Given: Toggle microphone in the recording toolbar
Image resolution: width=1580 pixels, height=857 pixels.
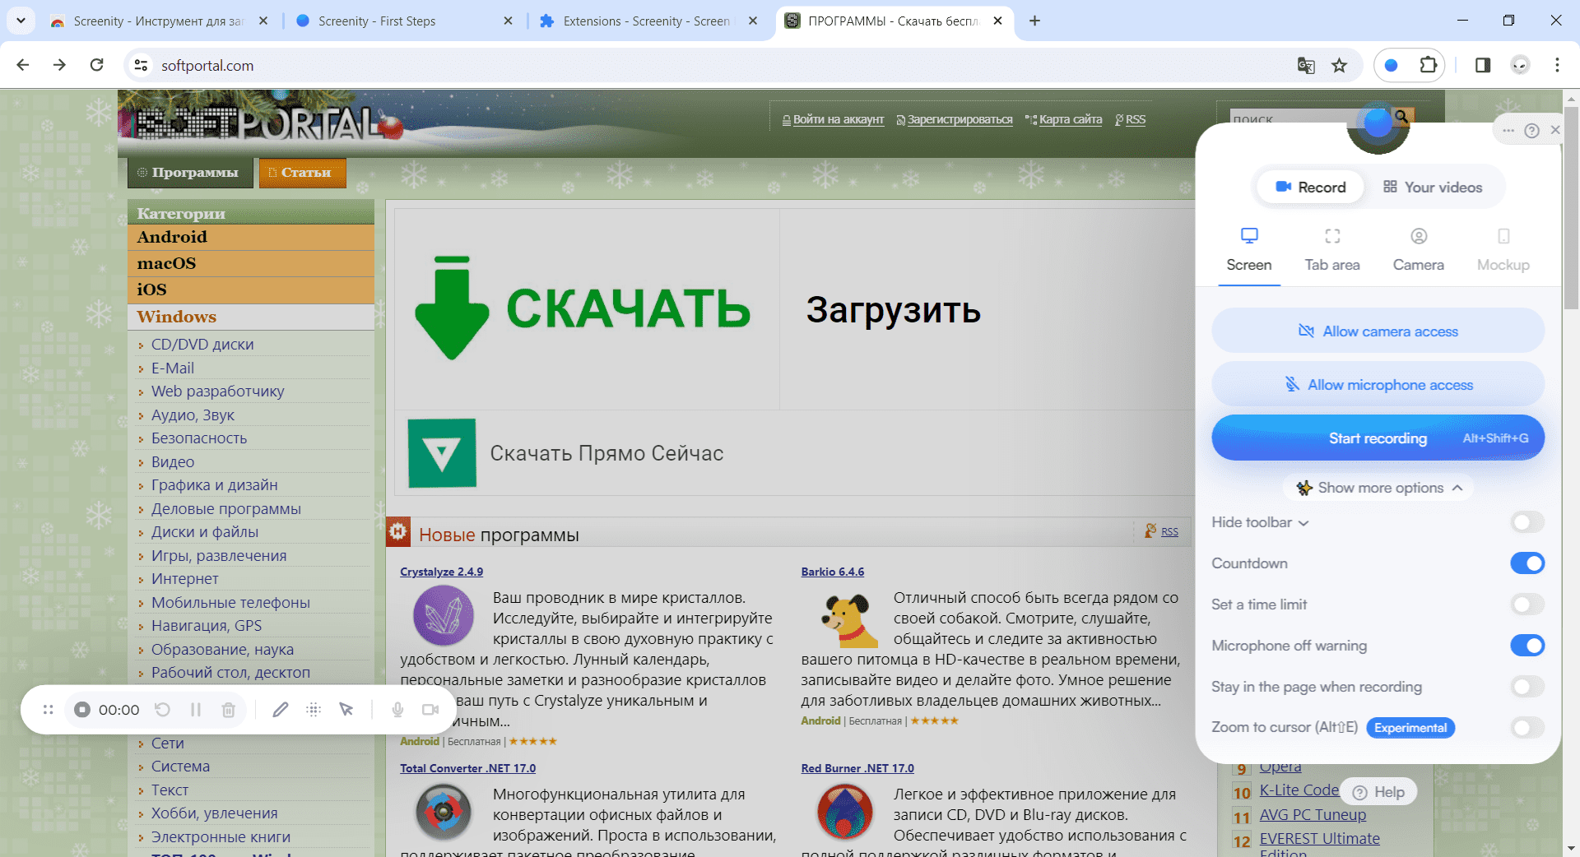Looking at the screenshot, I should pos(397,709).
